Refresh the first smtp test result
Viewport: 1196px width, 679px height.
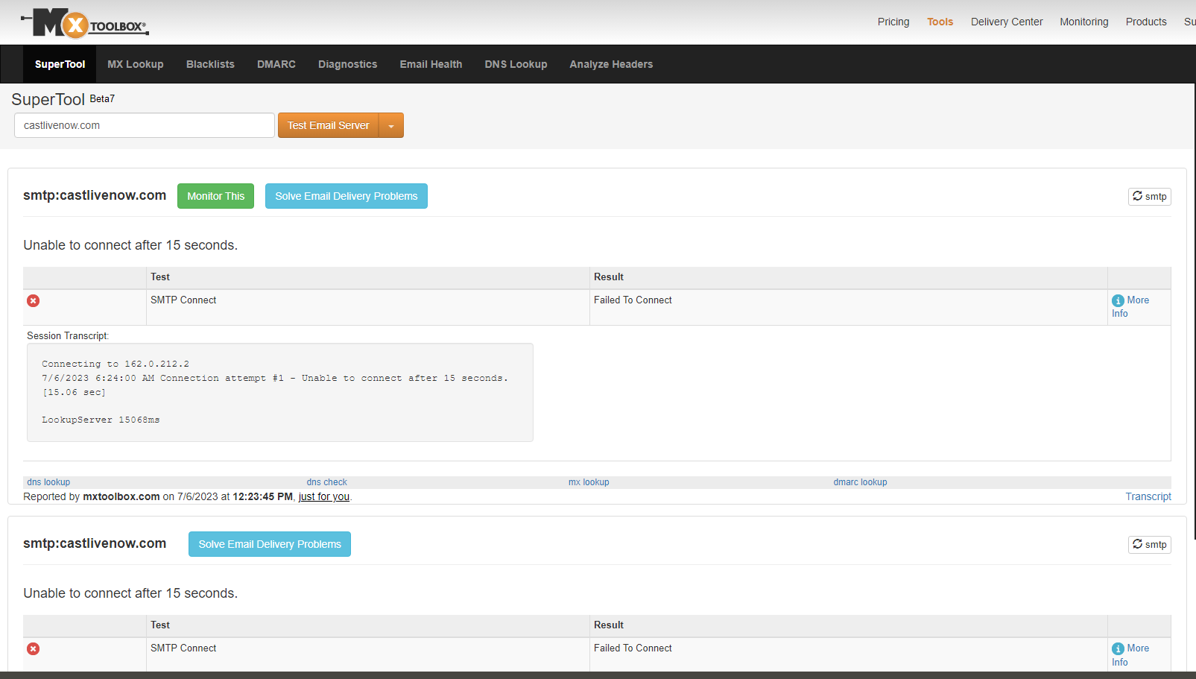pyautogui.click(x=1149, y=196)
